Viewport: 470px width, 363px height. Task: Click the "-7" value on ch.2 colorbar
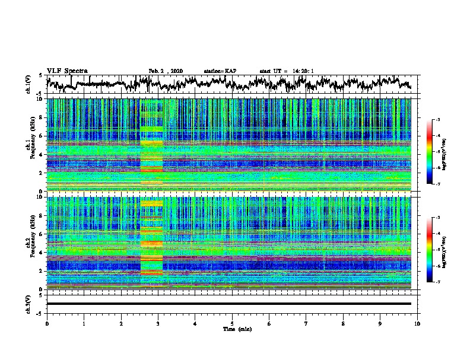click(437, 282)
